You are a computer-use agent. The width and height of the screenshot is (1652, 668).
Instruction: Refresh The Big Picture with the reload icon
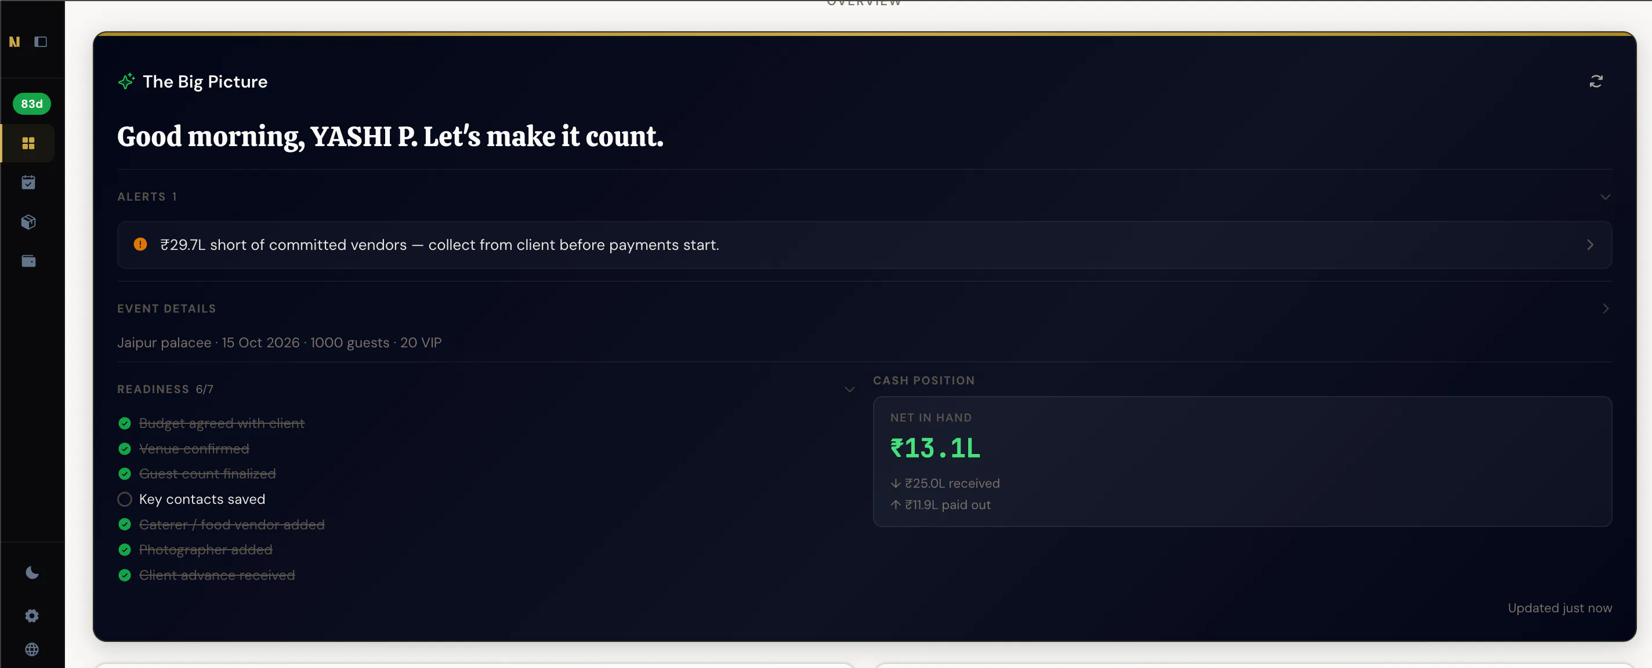click(1596, 81)
